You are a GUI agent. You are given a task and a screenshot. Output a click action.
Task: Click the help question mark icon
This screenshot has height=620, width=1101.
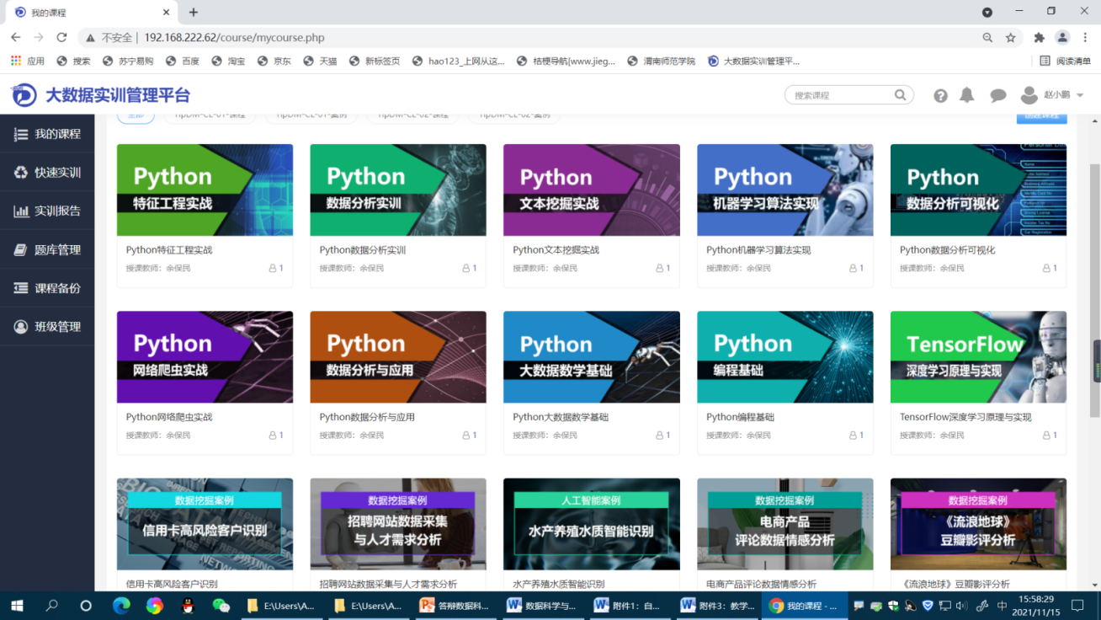940,96
